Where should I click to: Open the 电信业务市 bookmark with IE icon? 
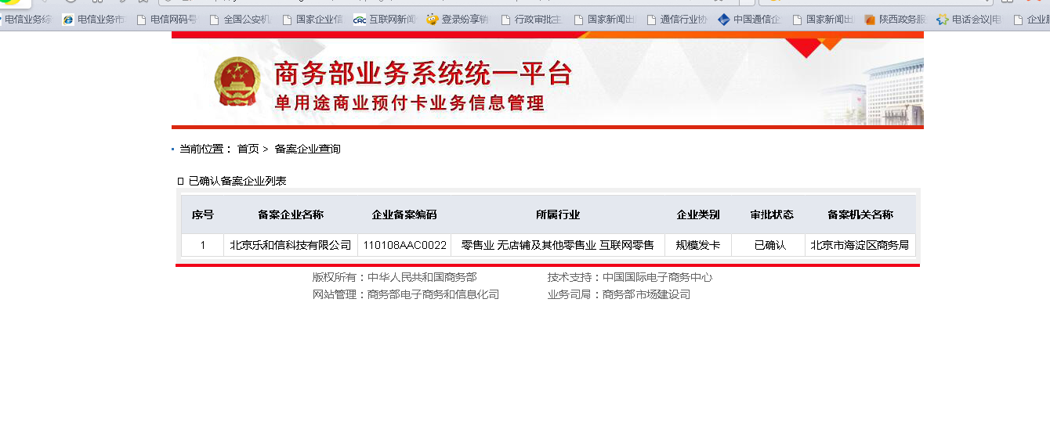click(93, 20)
